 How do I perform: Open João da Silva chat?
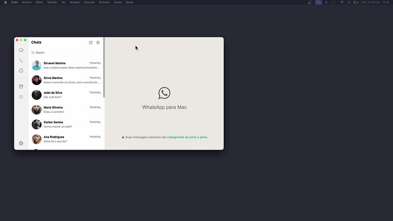(66, 95)
